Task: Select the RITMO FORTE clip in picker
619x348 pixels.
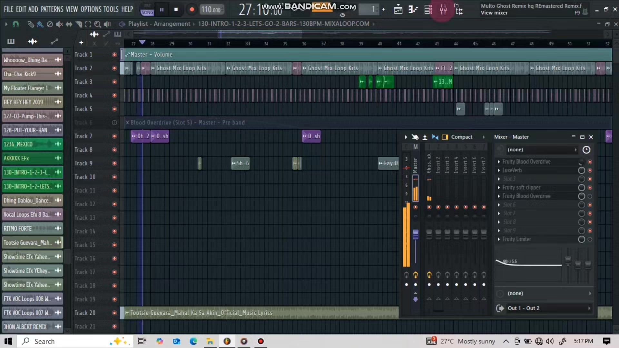Action: pos(32,228)
